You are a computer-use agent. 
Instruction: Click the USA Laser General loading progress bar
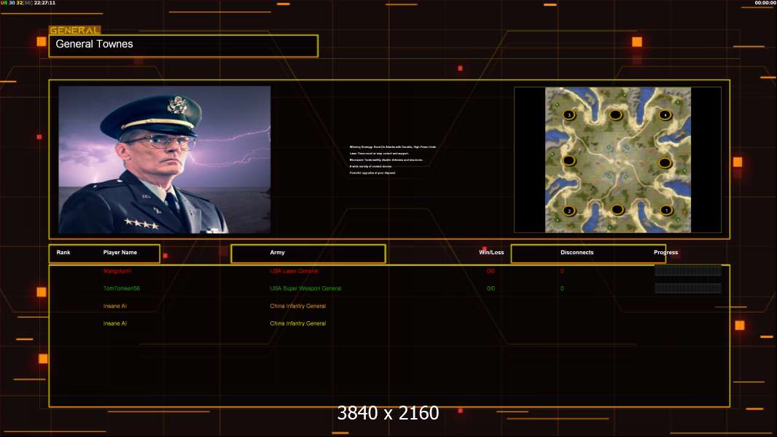point(688,271)
